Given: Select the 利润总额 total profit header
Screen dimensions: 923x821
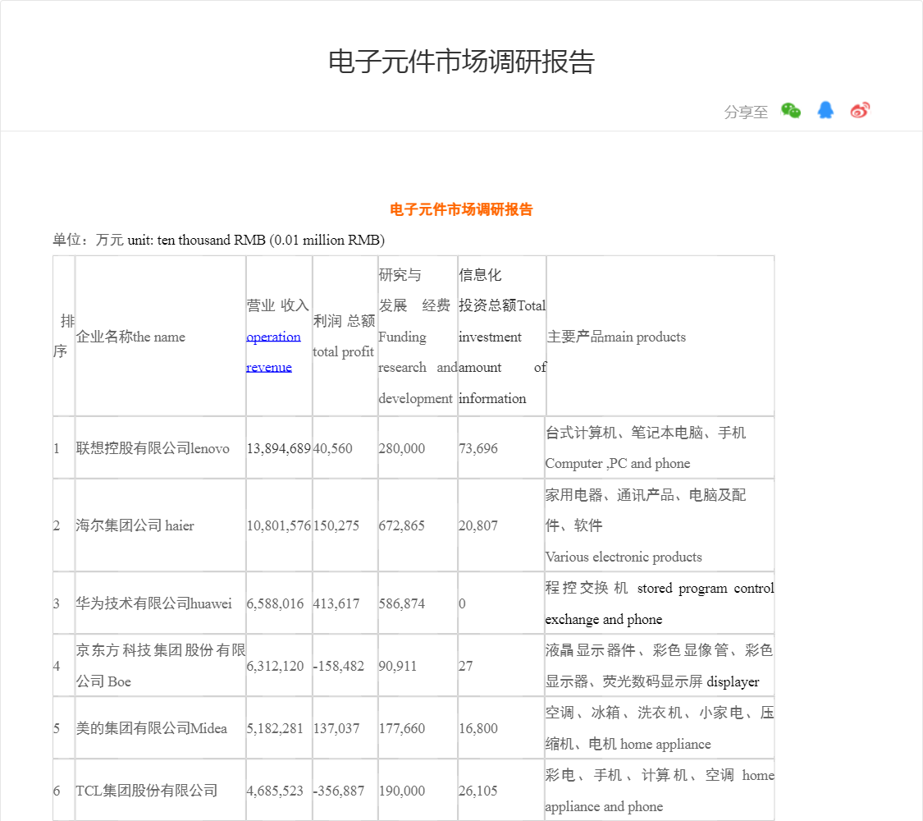Looking at the screenshot, I should point(345,337).
